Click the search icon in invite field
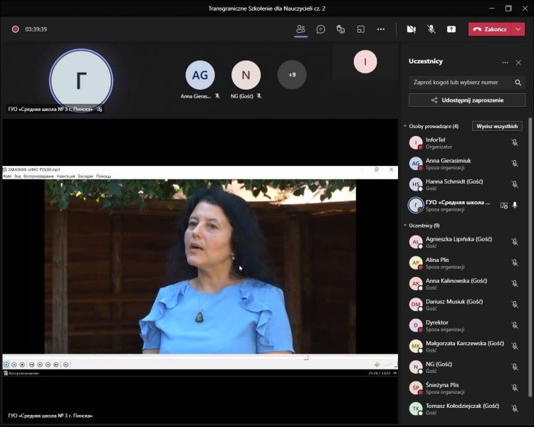 [517, 82]
